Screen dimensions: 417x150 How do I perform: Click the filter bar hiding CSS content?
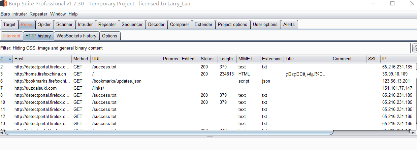pos(205,48)
